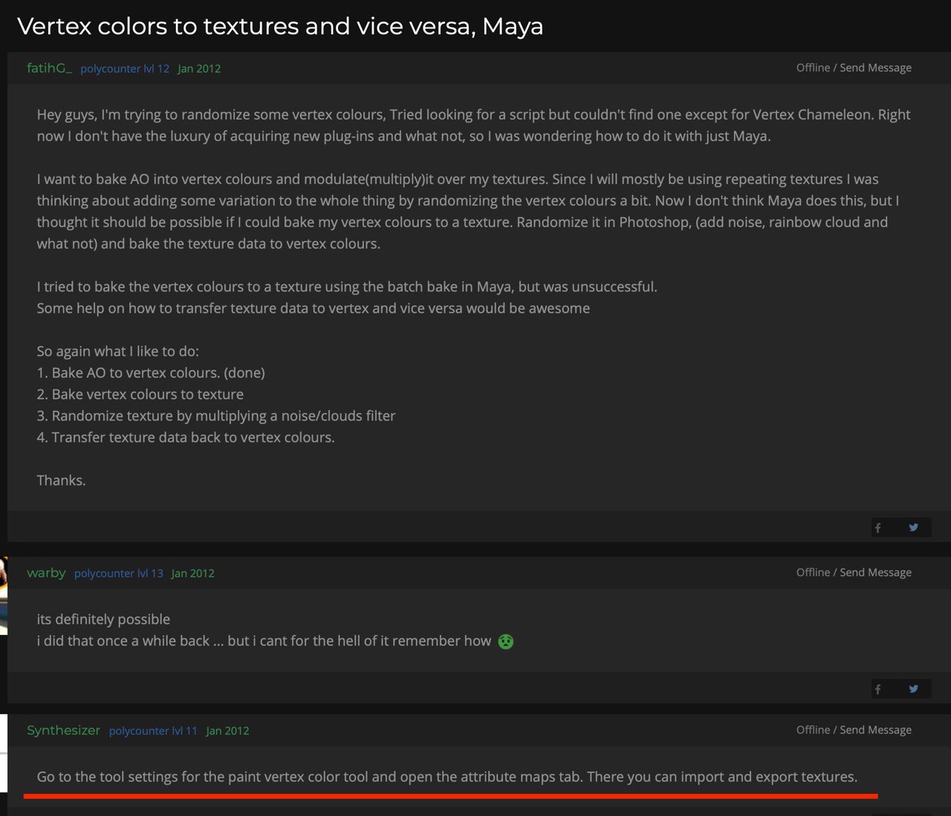Click line '1. Bake AO to vertex colours. (done)'

(x=151, y=373)
